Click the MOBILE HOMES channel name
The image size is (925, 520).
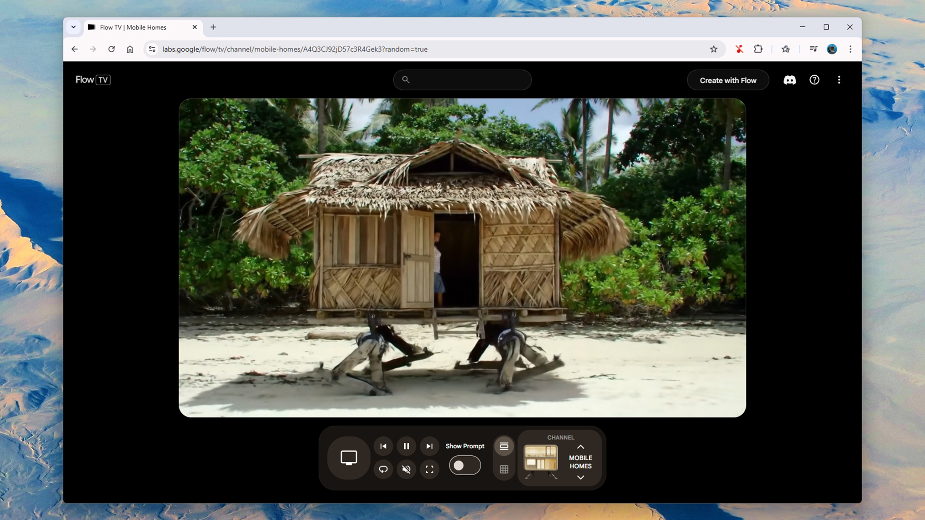(580, 462)
